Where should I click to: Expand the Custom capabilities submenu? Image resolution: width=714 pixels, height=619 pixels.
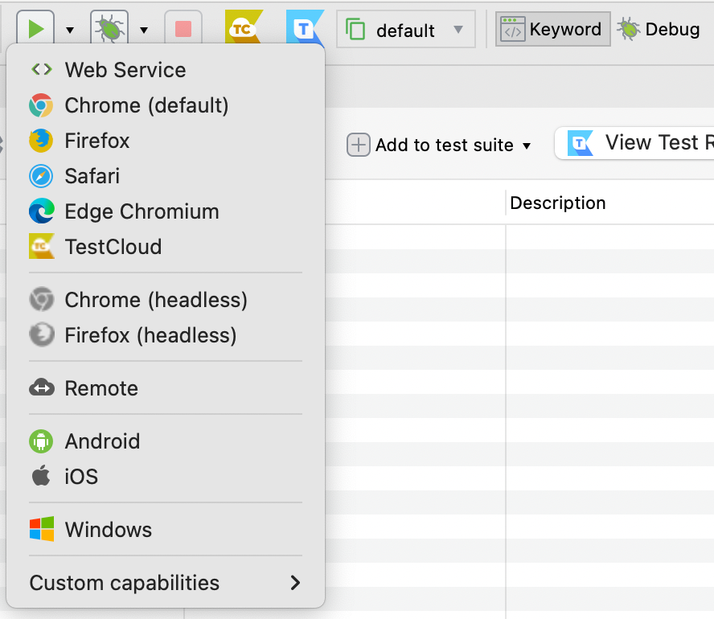click(166, 583)
